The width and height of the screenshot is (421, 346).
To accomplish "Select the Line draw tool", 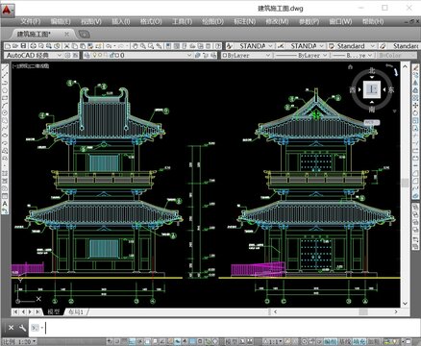I will tap(5, 68).
